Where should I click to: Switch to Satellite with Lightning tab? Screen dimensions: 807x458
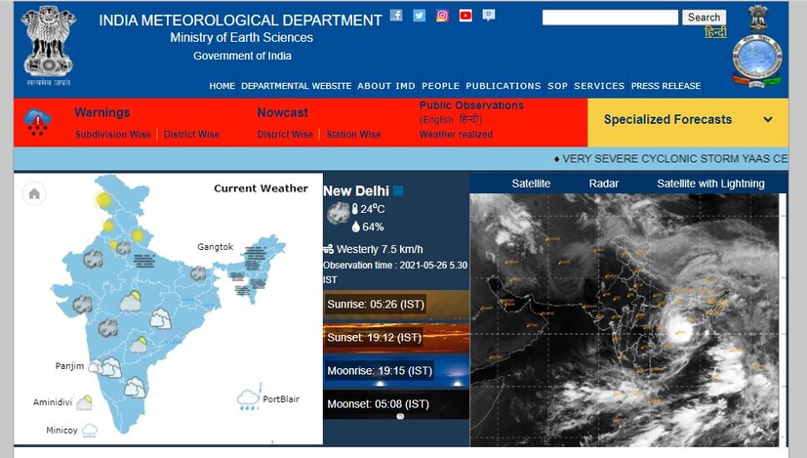pyautogui.click(x=710, y=184)
